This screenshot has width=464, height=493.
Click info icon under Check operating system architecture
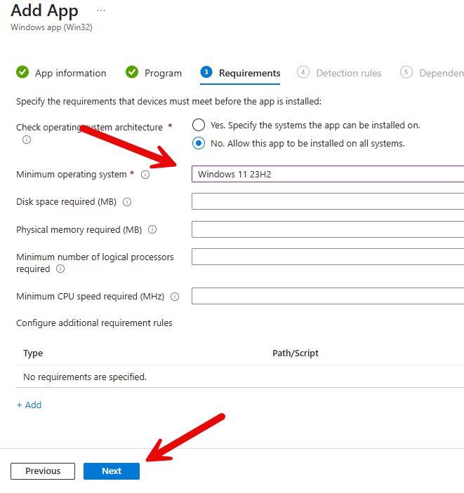[27, 140]
